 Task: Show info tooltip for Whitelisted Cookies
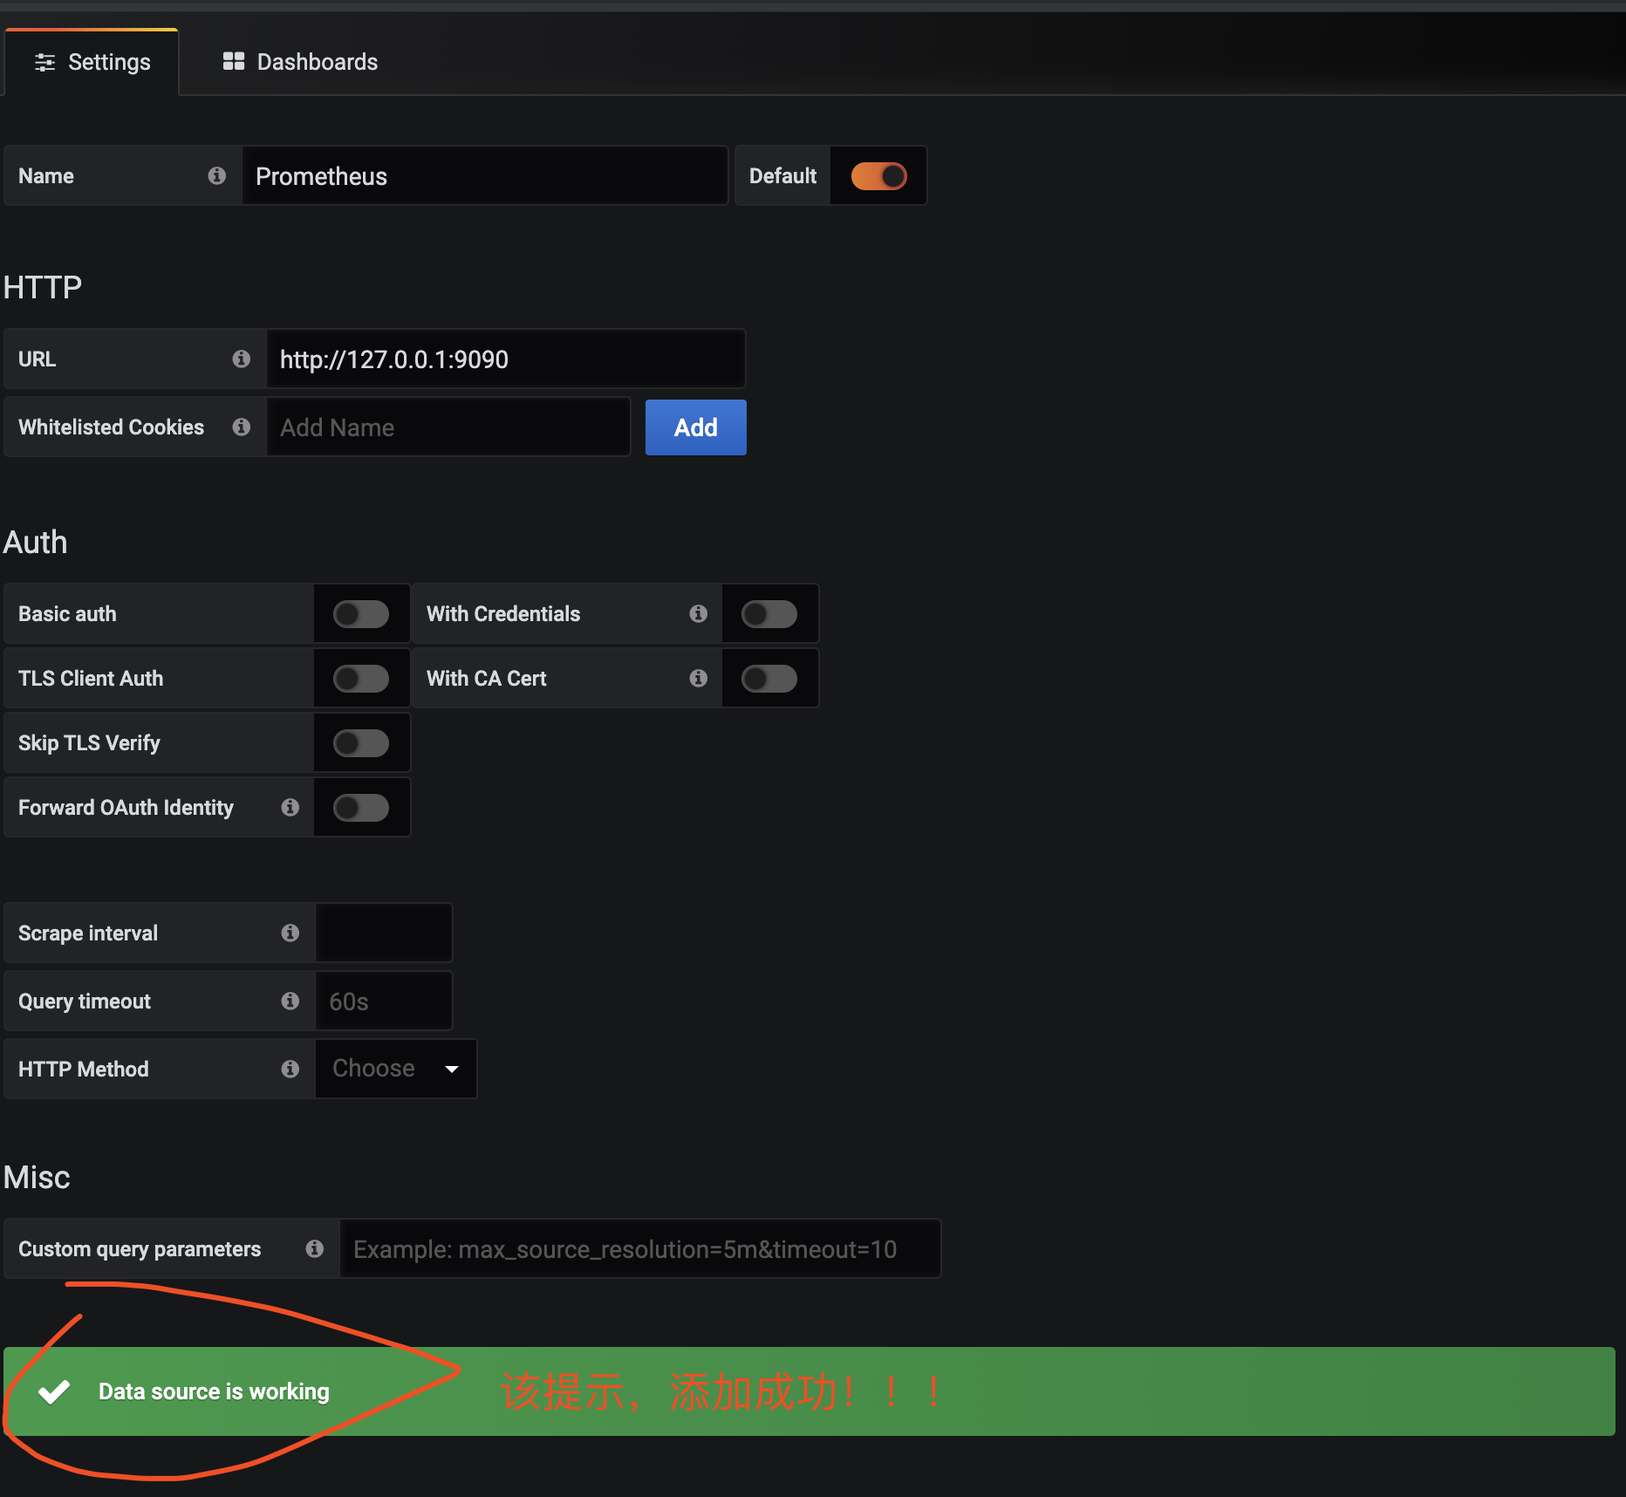coord(242,427)
